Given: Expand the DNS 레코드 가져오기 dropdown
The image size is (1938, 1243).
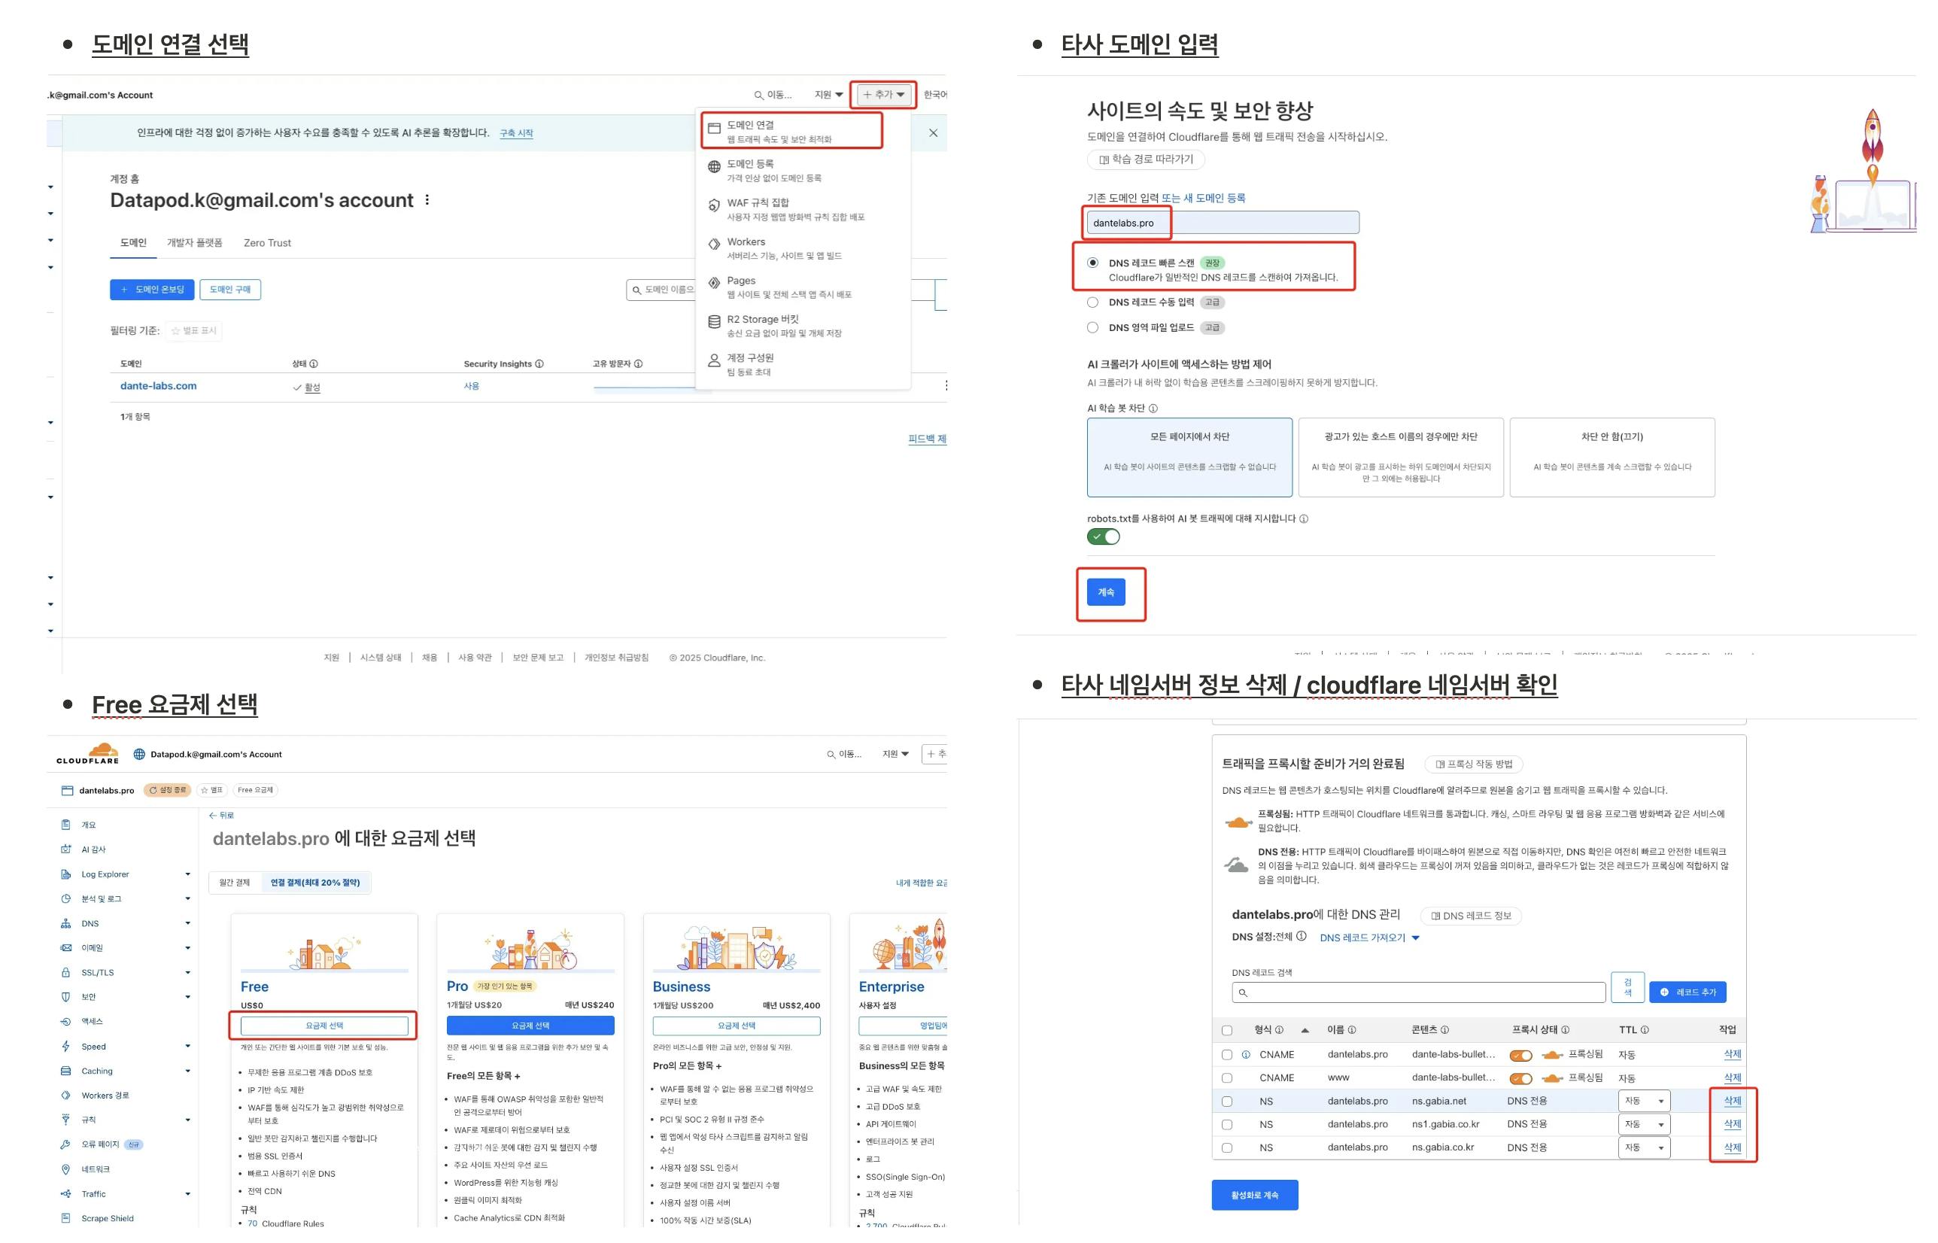Looking at the screenshot, I should [1369, 938].
